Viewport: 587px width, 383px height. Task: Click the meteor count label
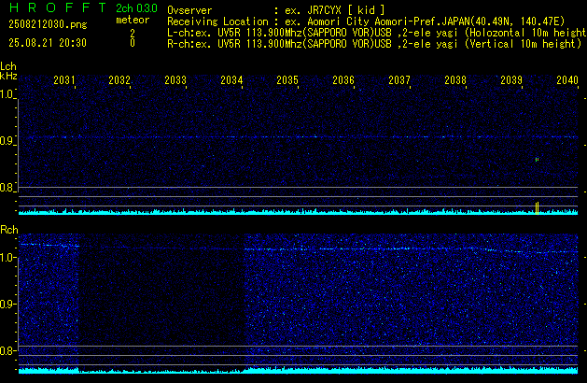coord(133,20)
